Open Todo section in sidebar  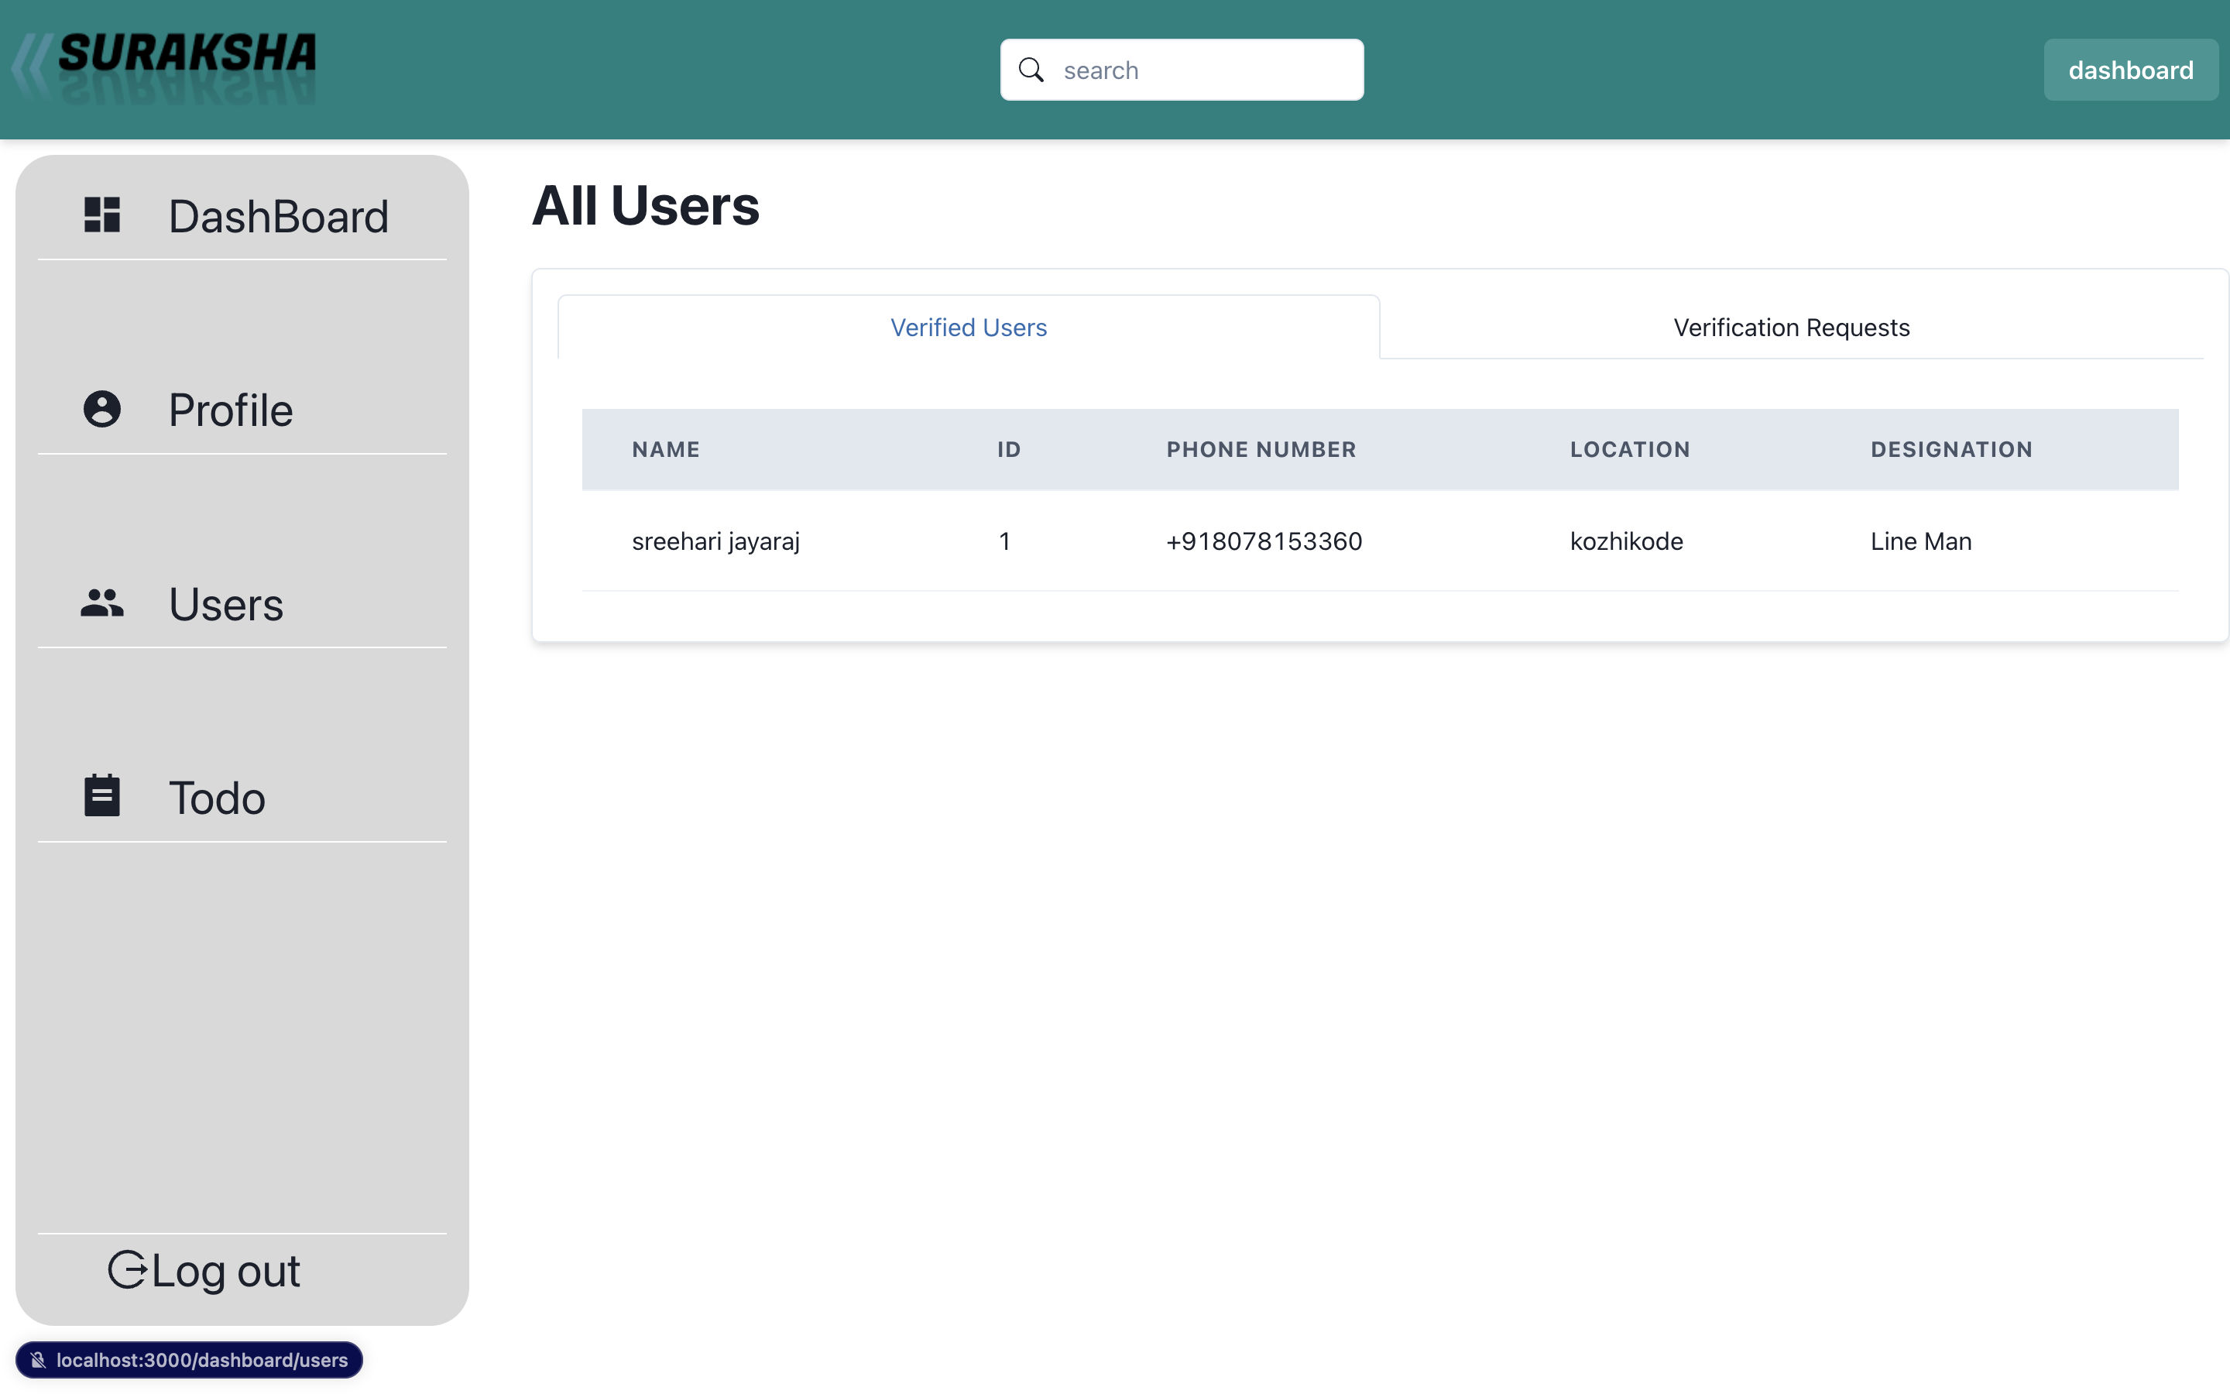(x=217, y=798)
